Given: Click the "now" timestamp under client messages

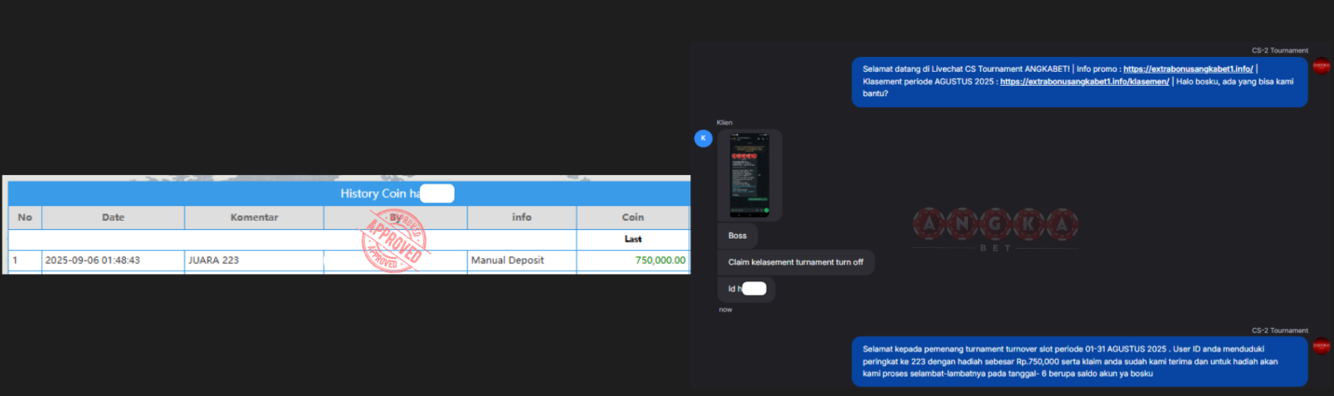Looking at the screenshot, I should [x=725, y=309].
